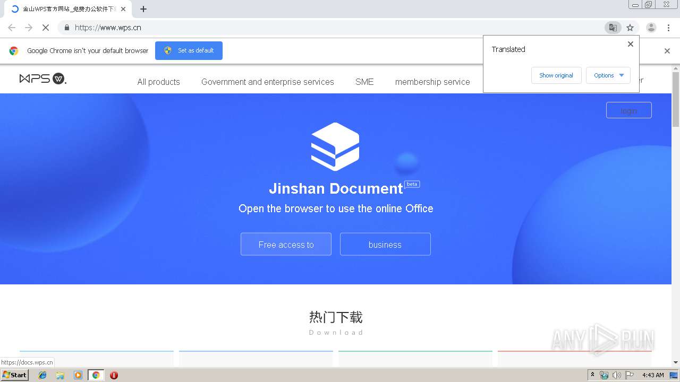Screen dimensions: 680x382
Task: Click the WPS logo in site header
Action: click(43, 79)
